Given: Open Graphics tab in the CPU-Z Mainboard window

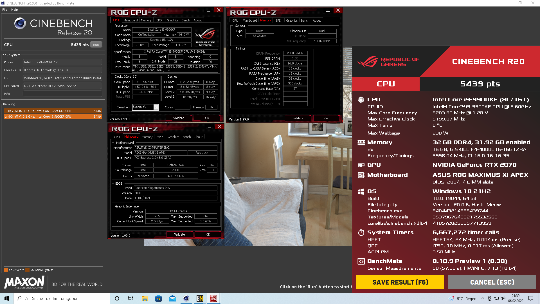Looking at the screenshot, I should point(173,137).
